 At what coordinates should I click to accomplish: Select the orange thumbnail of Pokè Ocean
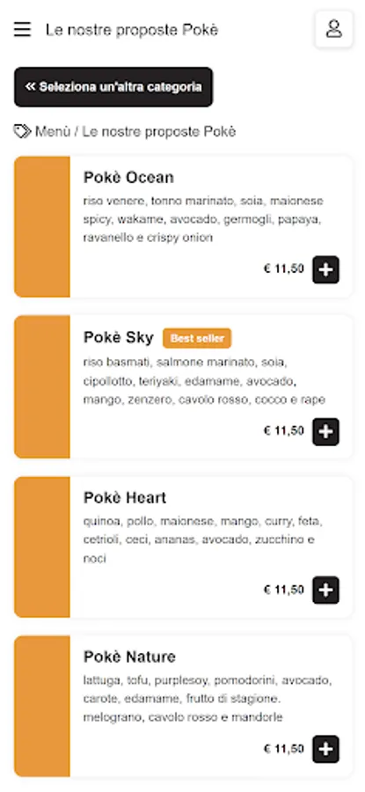pos(42,227)
